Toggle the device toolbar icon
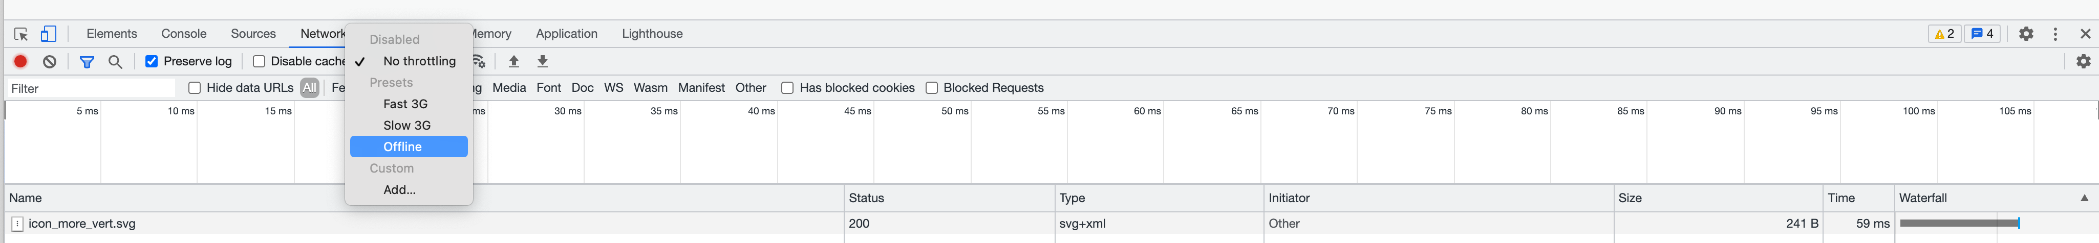The image size is (2099, 243). (x=49, y=34)
